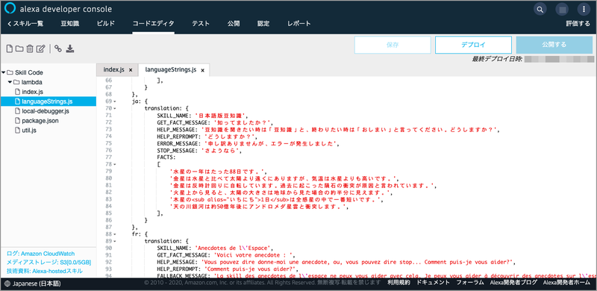Viewport: 597px width, 291px height.
Task: Open the 公開 tab
Action: coord(234,24)
